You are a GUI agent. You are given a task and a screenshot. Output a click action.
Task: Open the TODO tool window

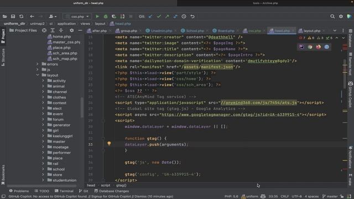pyautogui.click(x=42, y=191)
